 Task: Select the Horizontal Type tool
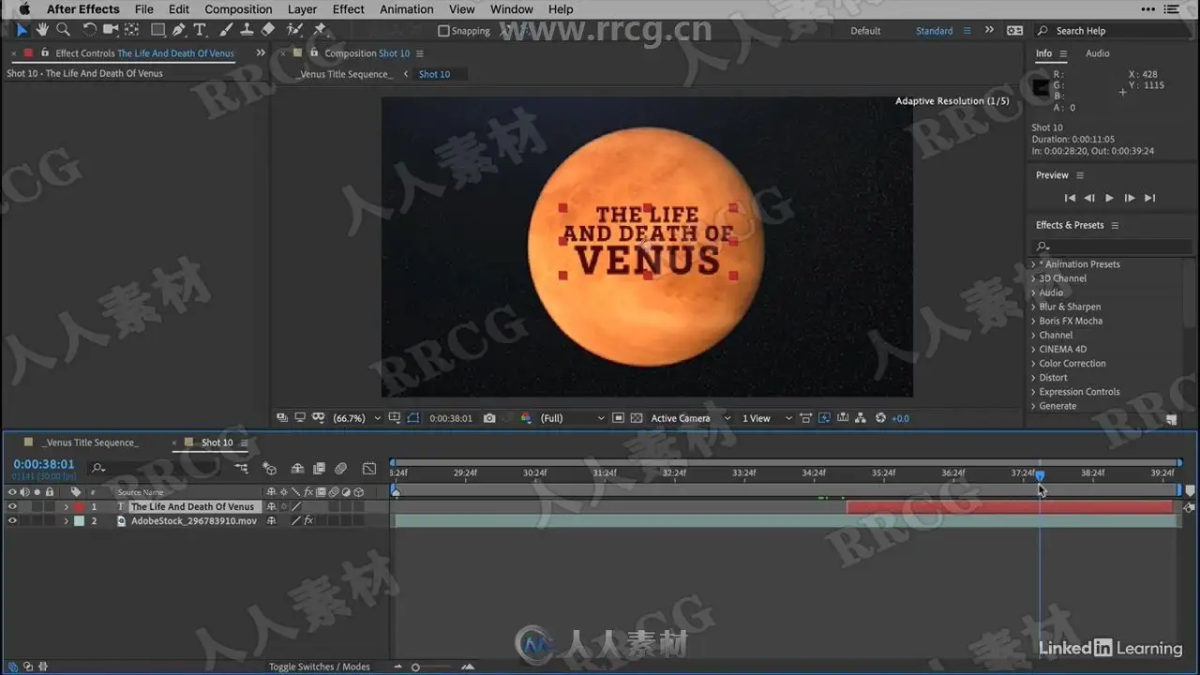pyautogui.click(x=200, y=31)
